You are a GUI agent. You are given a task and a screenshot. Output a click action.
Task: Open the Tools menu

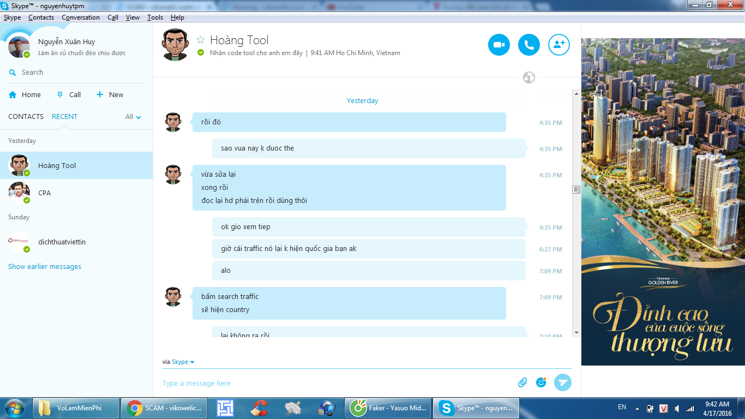click(155, 17)
